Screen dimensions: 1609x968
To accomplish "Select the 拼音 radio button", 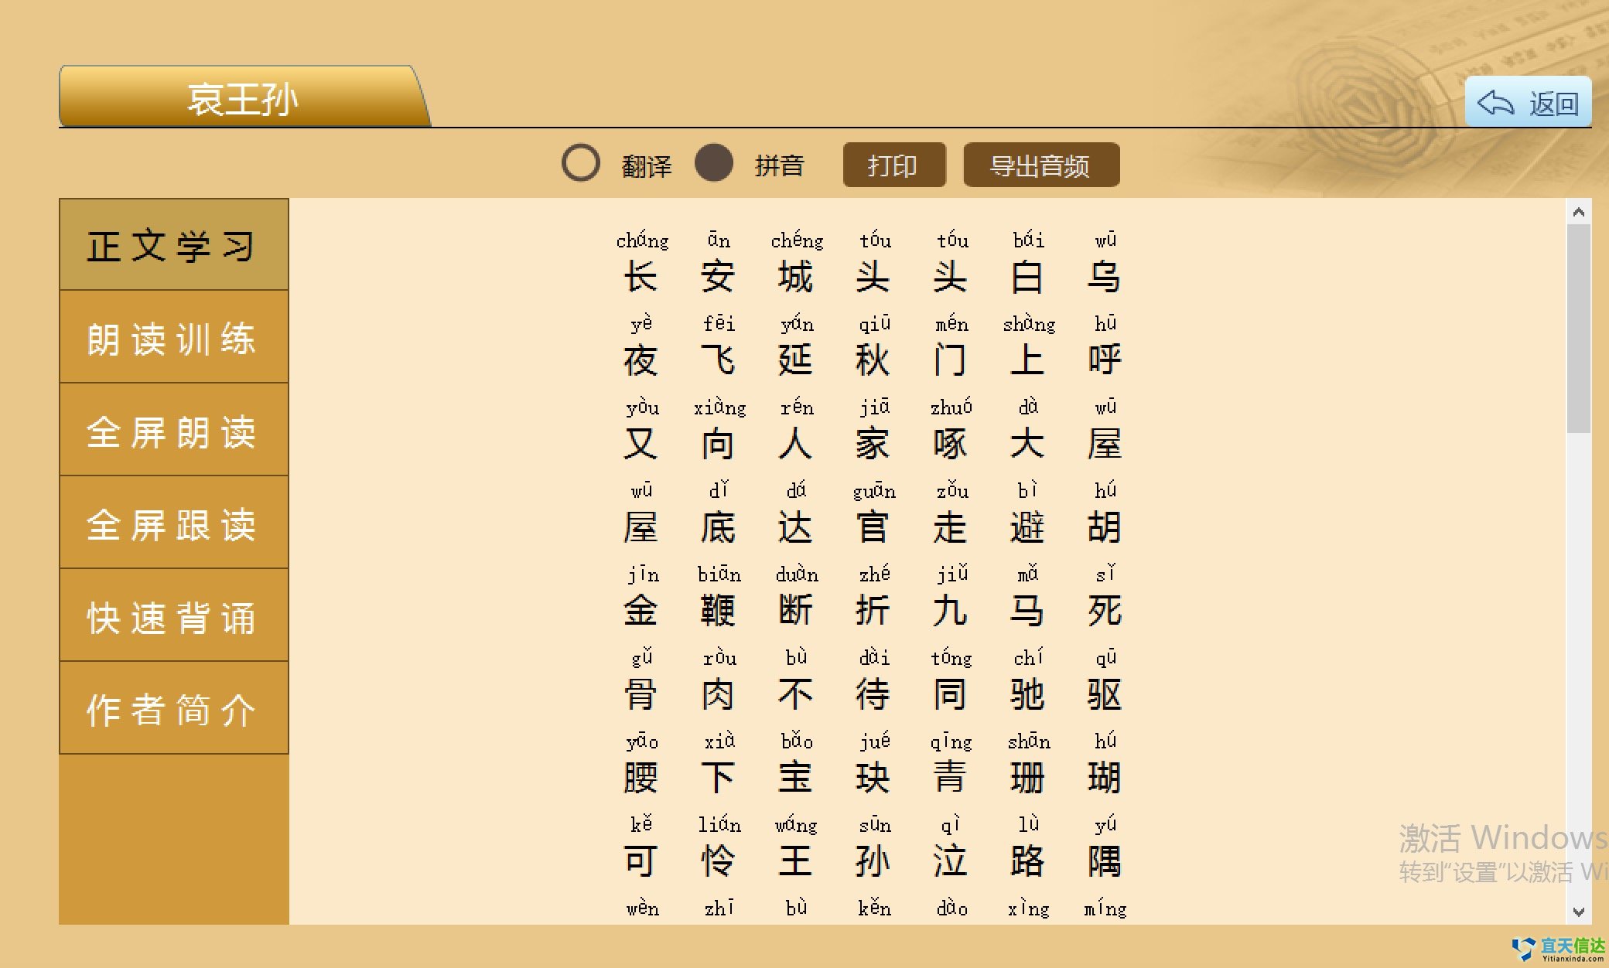I will (713, 163).
